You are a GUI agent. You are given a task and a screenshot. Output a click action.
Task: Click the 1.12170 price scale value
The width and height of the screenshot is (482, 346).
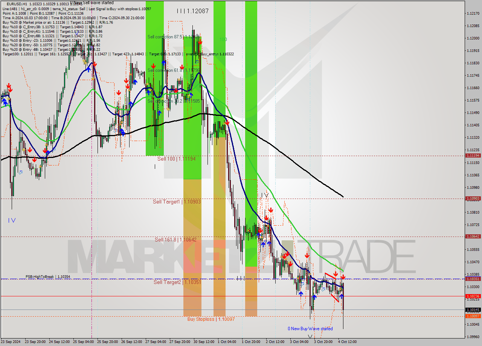(x=473, y=14)
